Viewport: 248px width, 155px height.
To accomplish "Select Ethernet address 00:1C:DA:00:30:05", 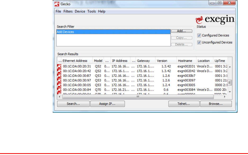I will coord(77,85).
